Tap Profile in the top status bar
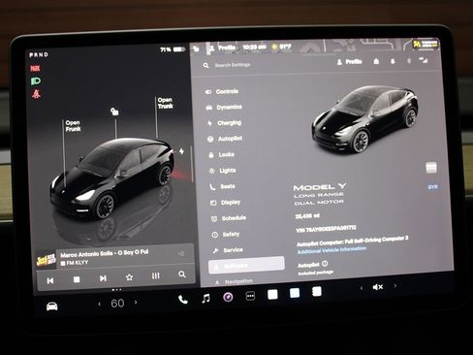 point(223,48)
